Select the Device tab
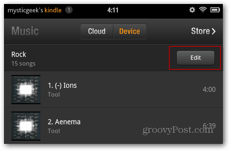230x151 pixels. click(x=130, y=31)
